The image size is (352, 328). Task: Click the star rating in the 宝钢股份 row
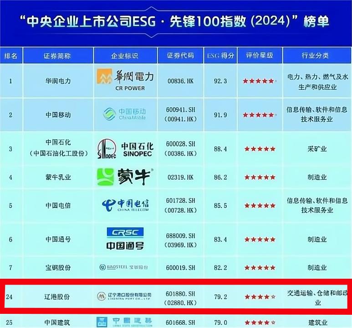point(260,267)
